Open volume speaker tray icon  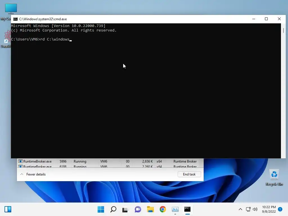click(255, 209)
